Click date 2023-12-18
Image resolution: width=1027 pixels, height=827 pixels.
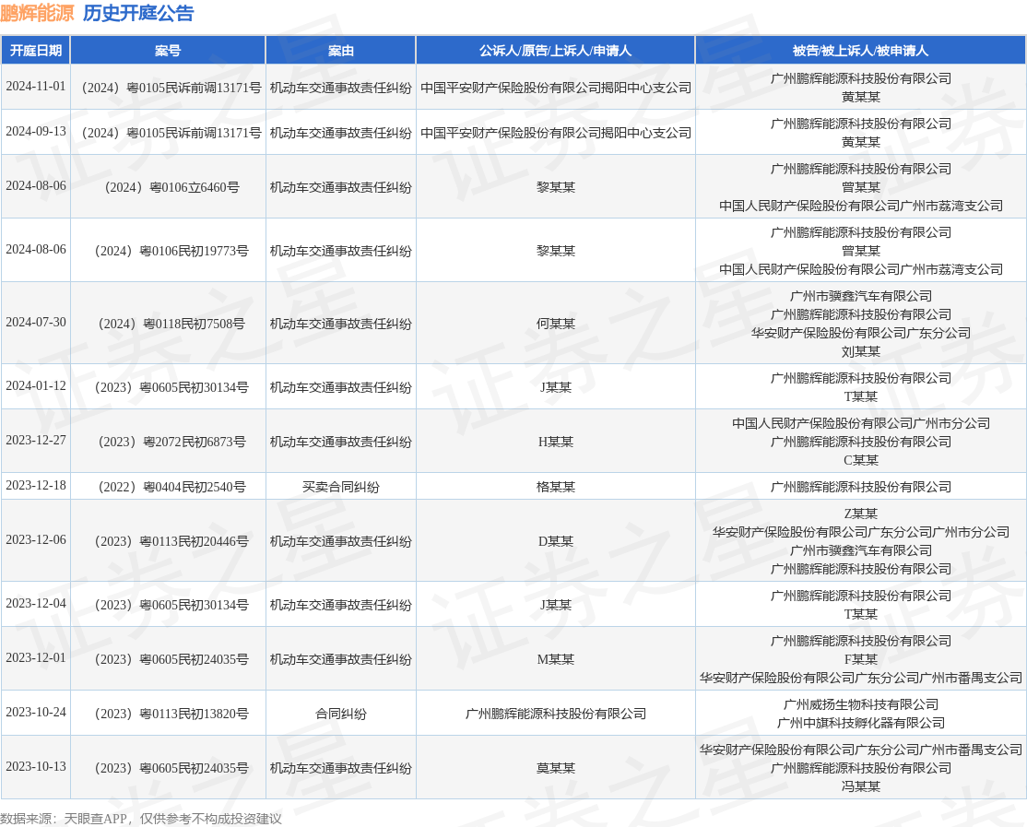click(x=36, y=485)
